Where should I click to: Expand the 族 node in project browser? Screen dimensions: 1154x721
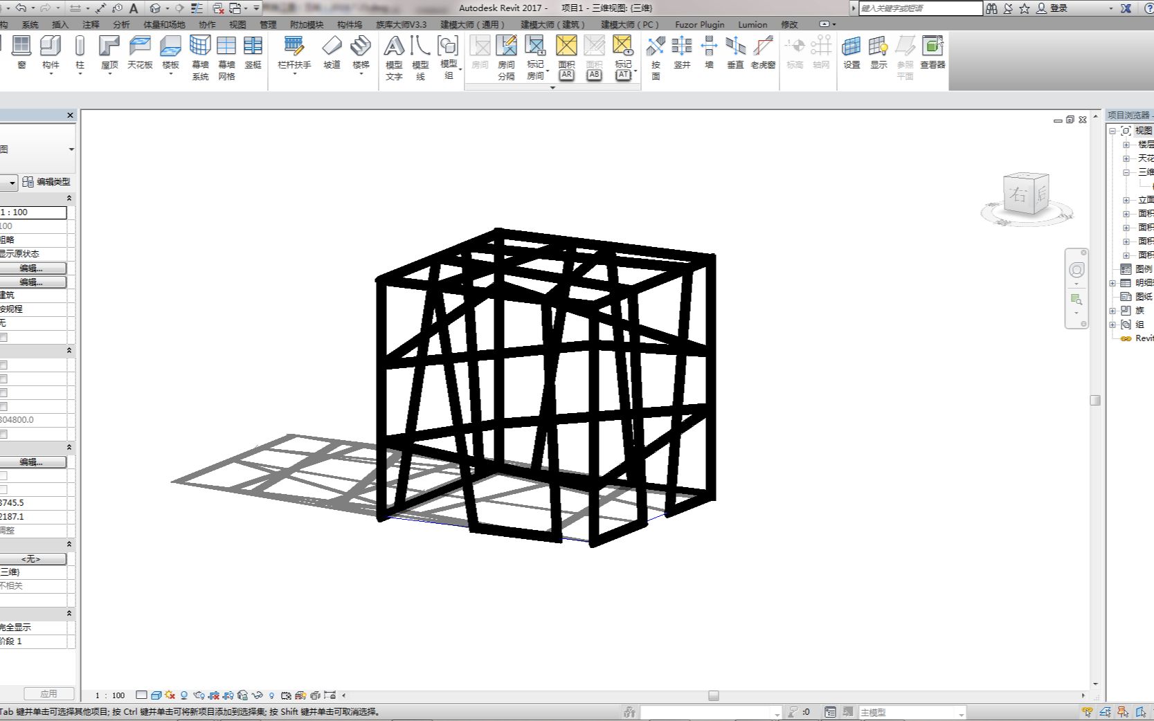point(1112,310)
